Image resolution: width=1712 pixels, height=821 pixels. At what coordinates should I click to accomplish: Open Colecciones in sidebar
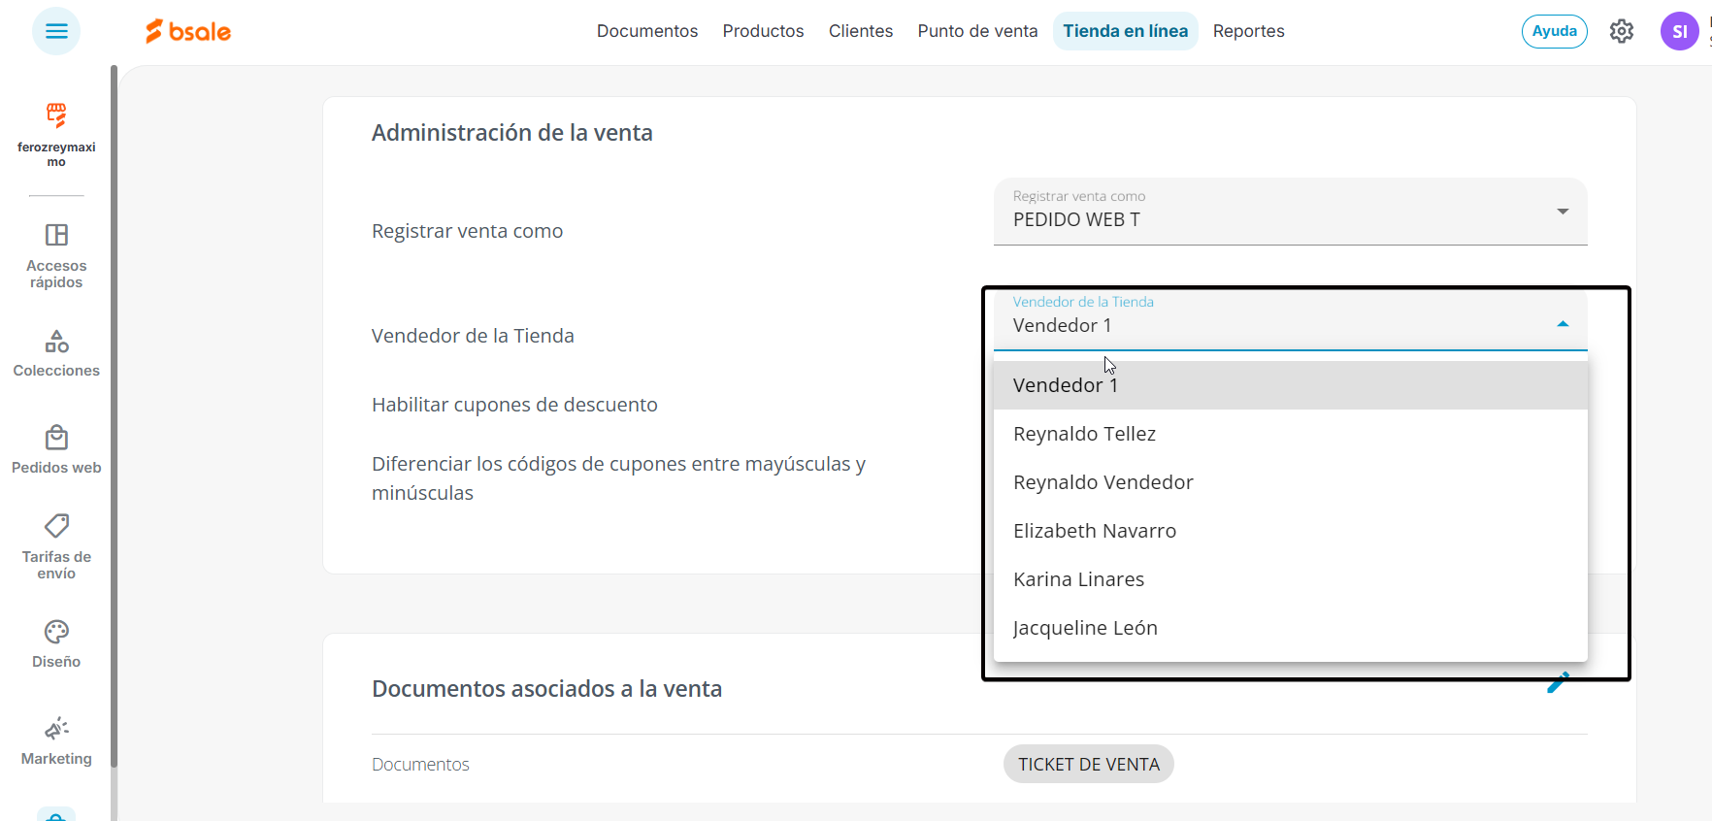coord(56,354)
